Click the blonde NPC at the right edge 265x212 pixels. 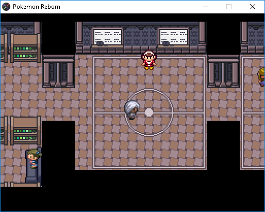(x=261, y=77)
